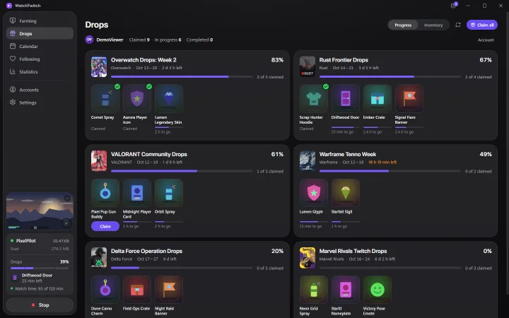Viewport: 509px width, 318px height.
Task: Open the Calendar page
Action: click(x=40, y=46)
